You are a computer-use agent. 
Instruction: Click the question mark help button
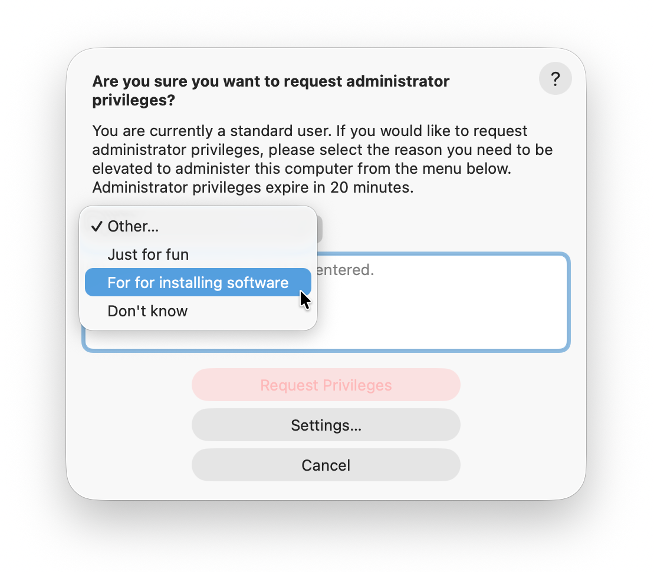click(555, 79)
